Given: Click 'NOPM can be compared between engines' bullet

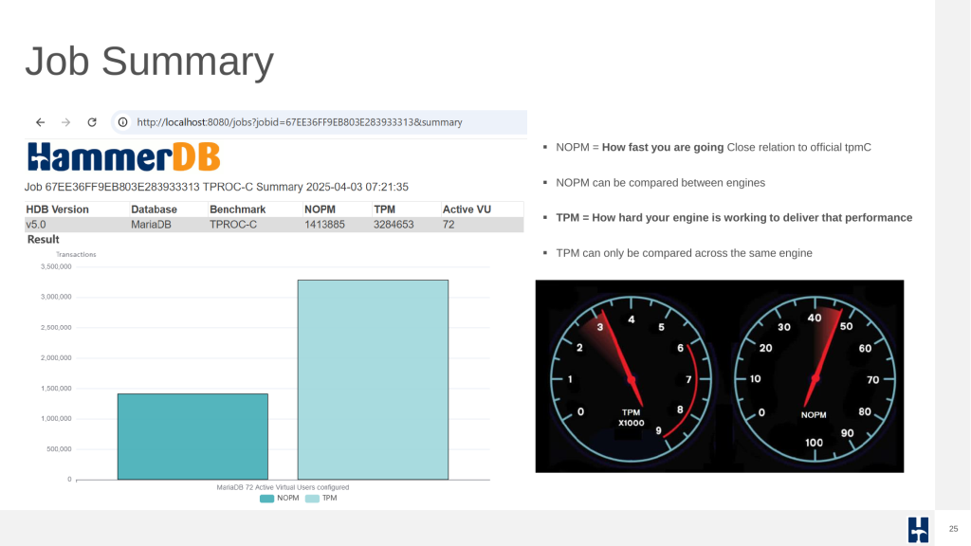Looking at the screenshot, I should [660, 183].
